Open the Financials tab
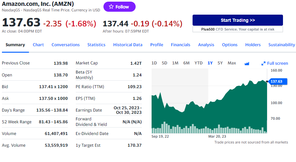 pos(181,45)
